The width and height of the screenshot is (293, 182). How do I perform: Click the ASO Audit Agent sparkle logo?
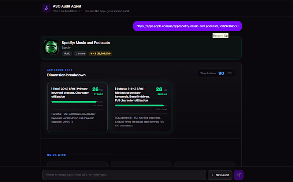click(x=47, y=8)
